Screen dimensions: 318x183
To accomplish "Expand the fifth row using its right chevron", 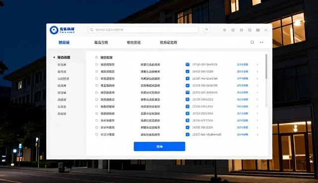I will pos(257,92).
